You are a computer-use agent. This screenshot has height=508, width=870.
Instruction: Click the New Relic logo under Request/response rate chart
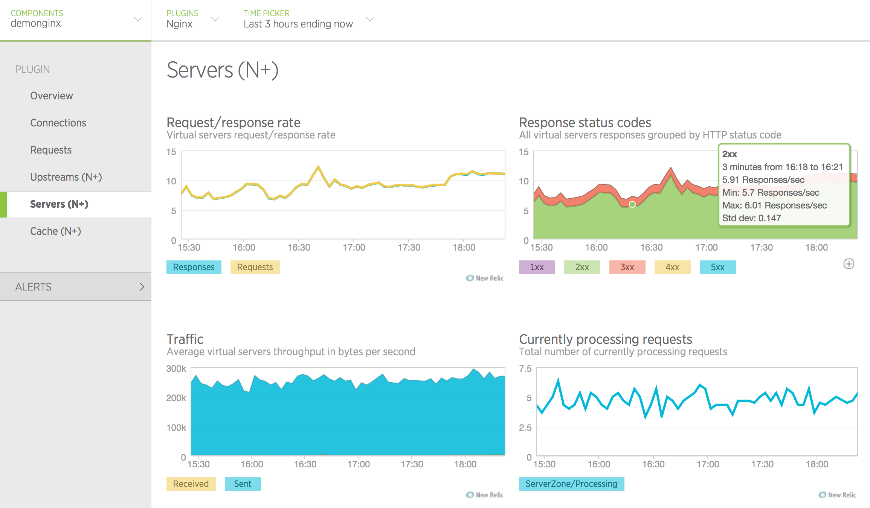pos(484,278)
